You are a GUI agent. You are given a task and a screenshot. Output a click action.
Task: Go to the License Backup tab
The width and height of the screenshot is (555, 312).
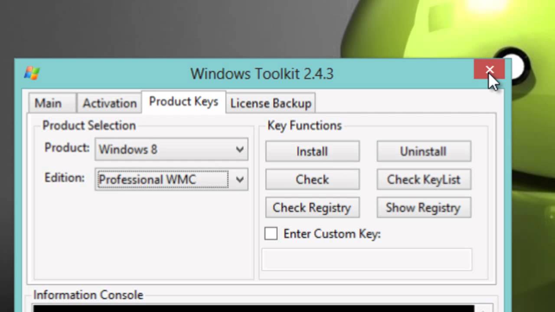271,103
